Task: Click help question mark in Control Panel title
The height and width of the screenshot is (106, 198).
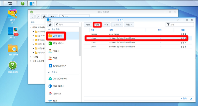Action: click(177, 20)
